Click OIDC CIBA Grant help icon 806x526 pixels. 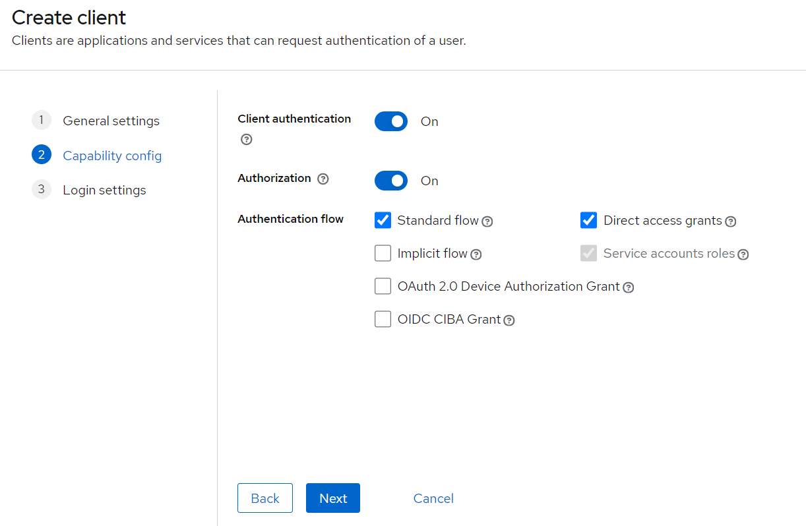[x=509, y=320]
